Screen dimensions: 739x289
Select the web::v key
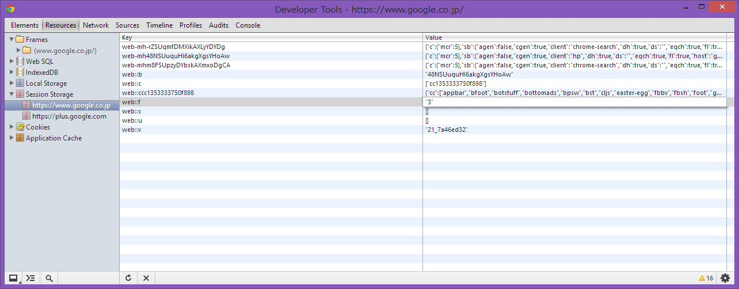click(x=132, y=130)
